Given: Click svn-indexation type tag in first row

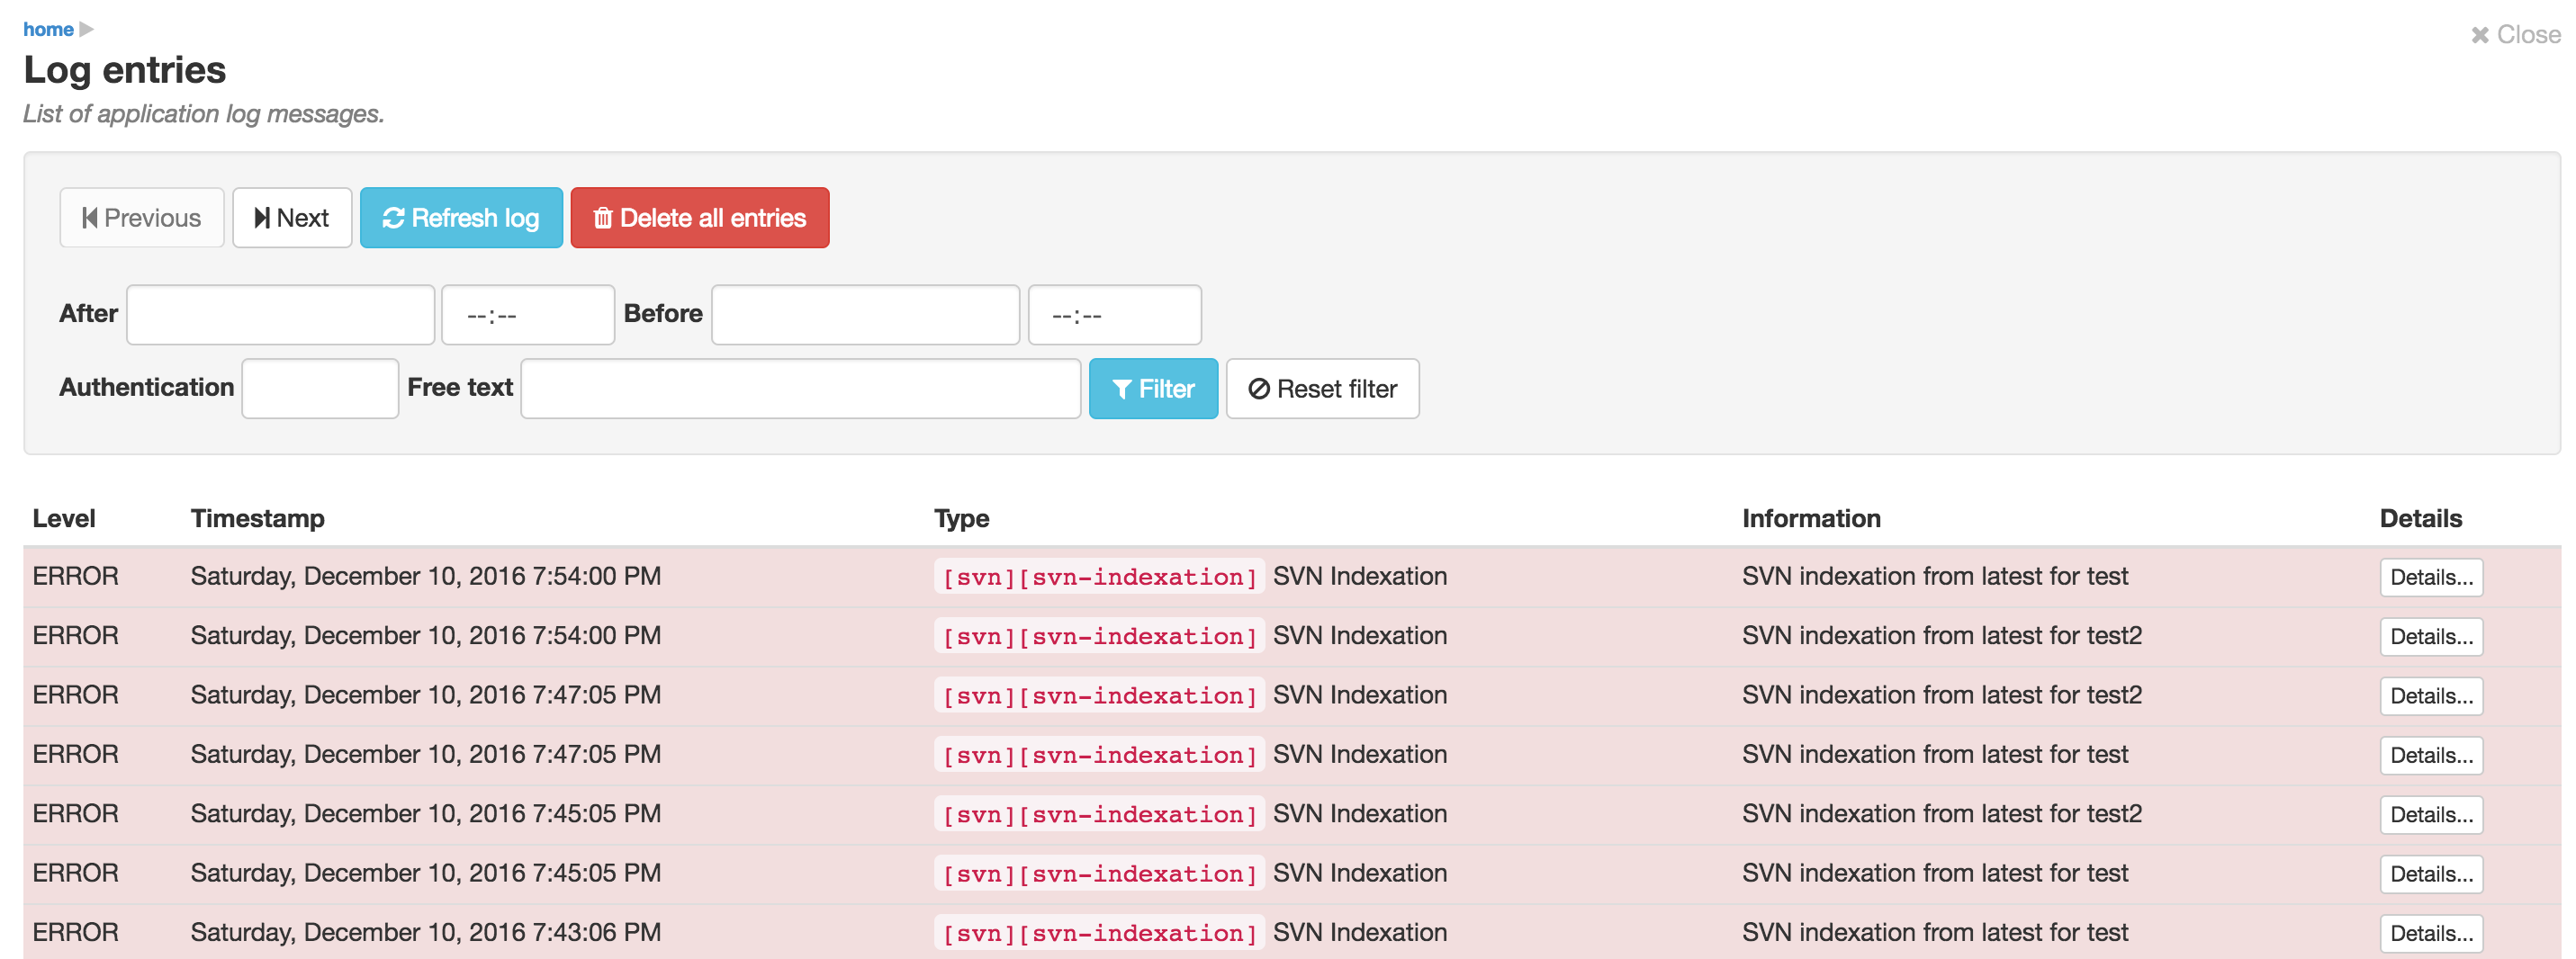Looking at the screenshot, I should tap(1098, 577).
